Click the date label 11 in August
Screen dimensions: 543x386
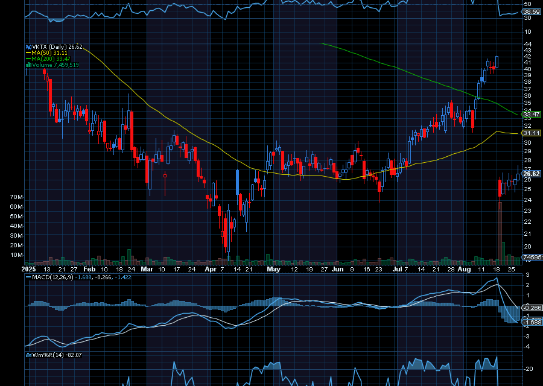click(481, 270)
